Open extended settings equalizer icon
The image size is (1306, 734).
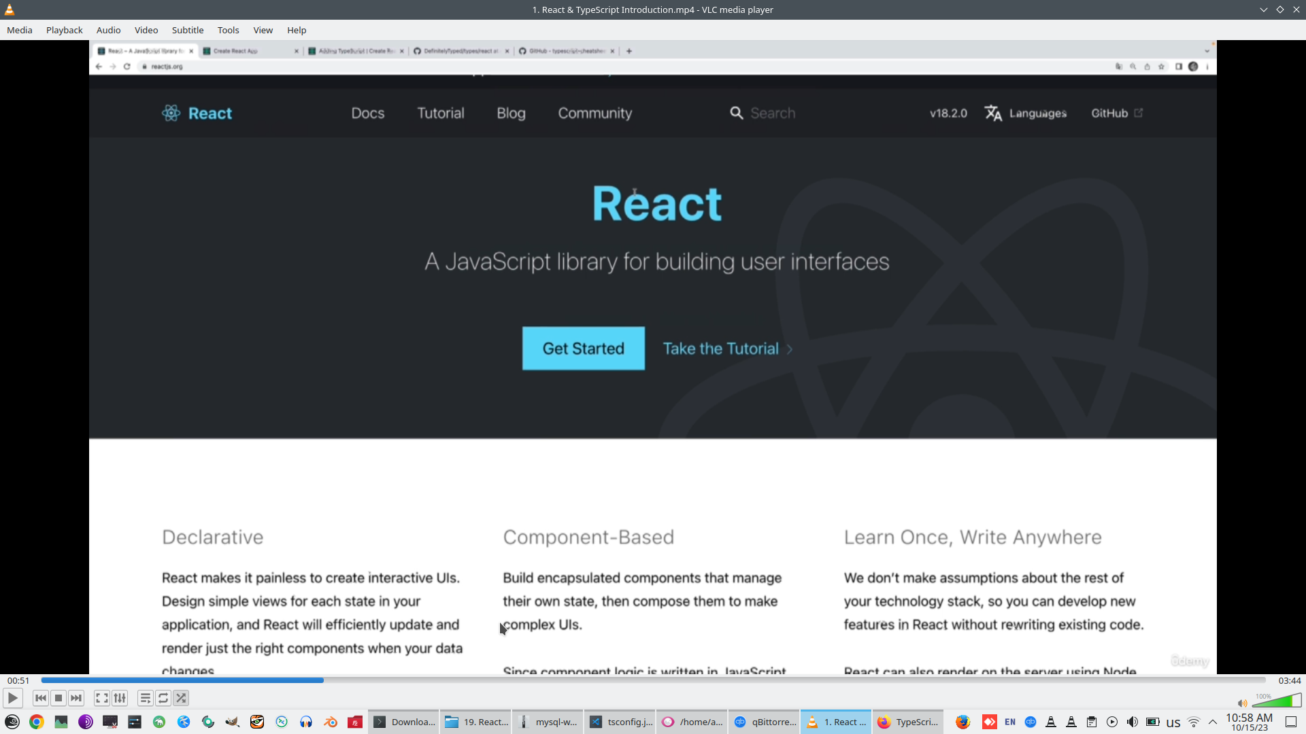tap(120, 698)
